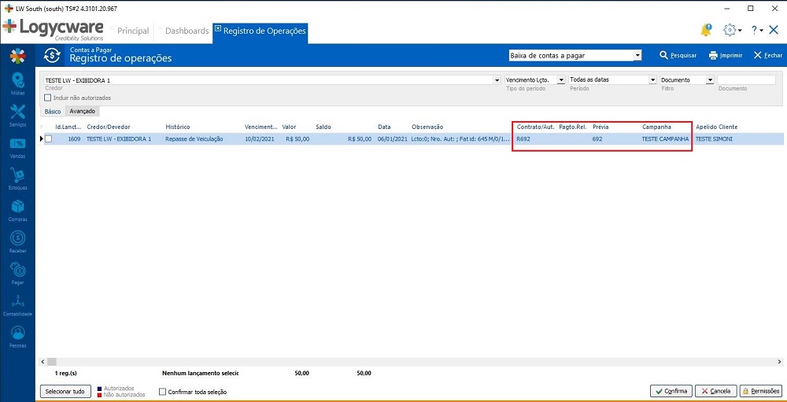Open the Vendas sidebar module

pos(17,147)
